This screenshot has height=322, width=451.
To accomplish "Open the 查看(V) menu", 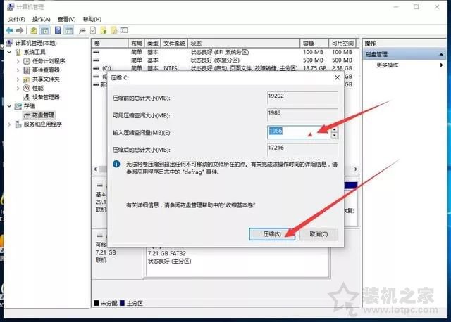I will [x=68, y=19].
